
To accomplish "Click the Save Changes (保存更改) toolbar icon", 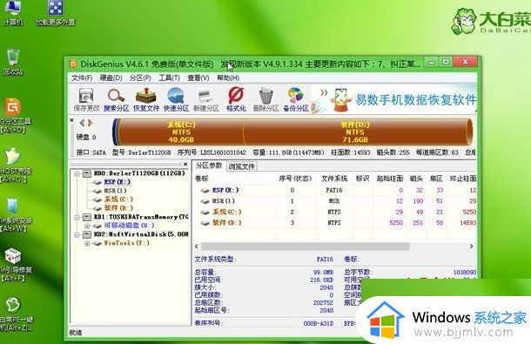I will tap(86, 99).
